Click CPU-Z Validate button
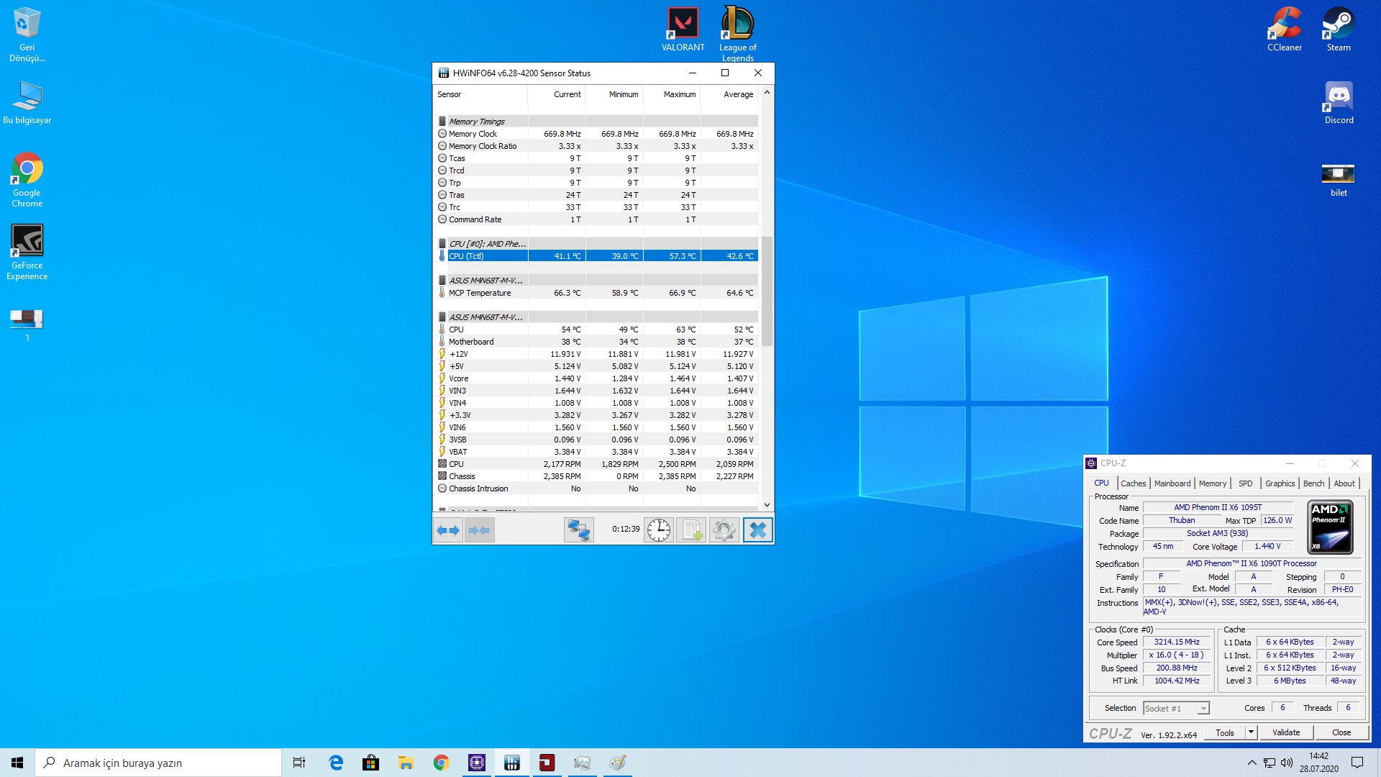 pos(1286,733)
